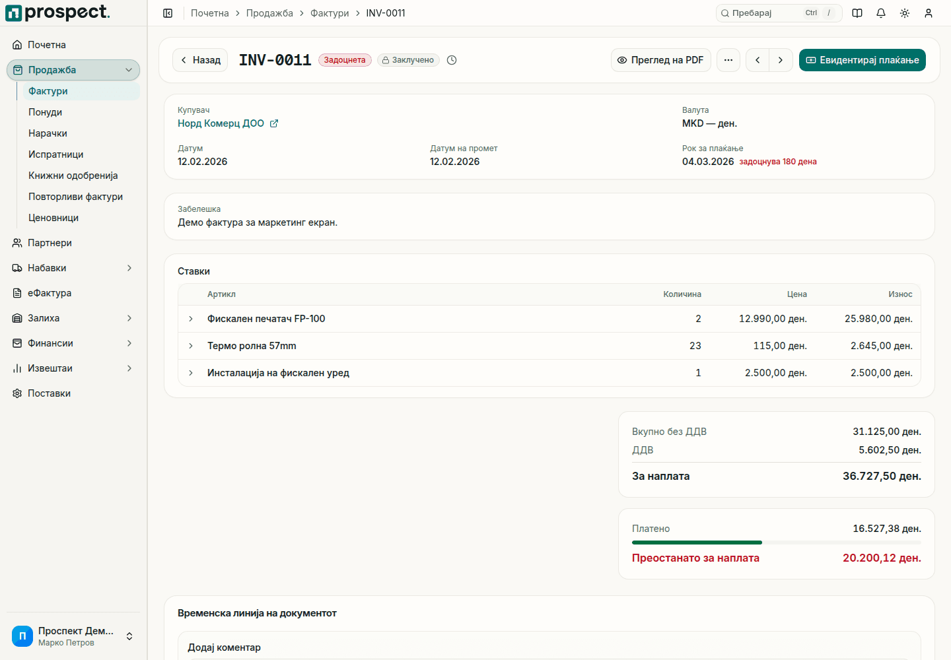
Task: Toggle the light/dark theme sun icon
Action: [x=905, y=13]
